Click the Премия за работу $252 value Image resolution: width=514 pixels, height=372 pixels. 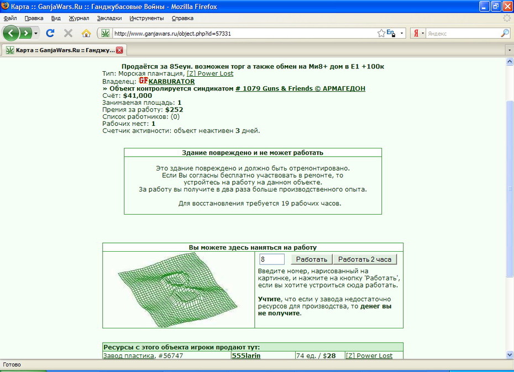174,110
